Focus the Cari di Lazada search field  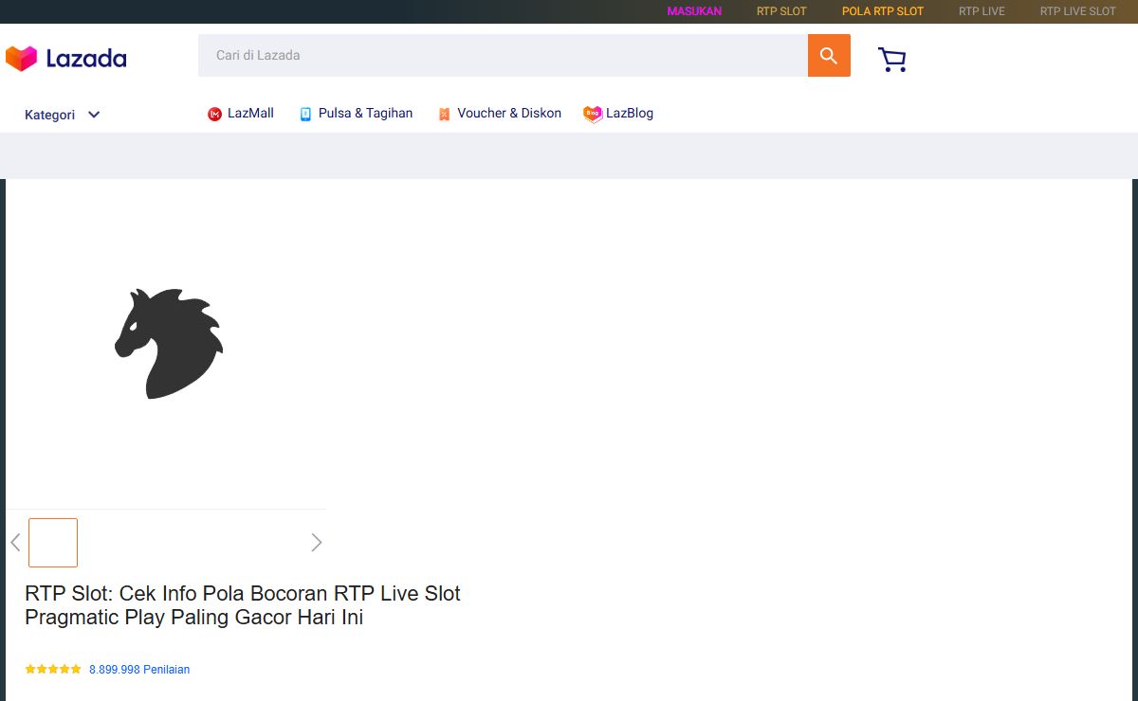click(x=503, y=56)
